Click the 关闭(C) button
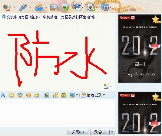The image size is (162, 136). (78, 132)
